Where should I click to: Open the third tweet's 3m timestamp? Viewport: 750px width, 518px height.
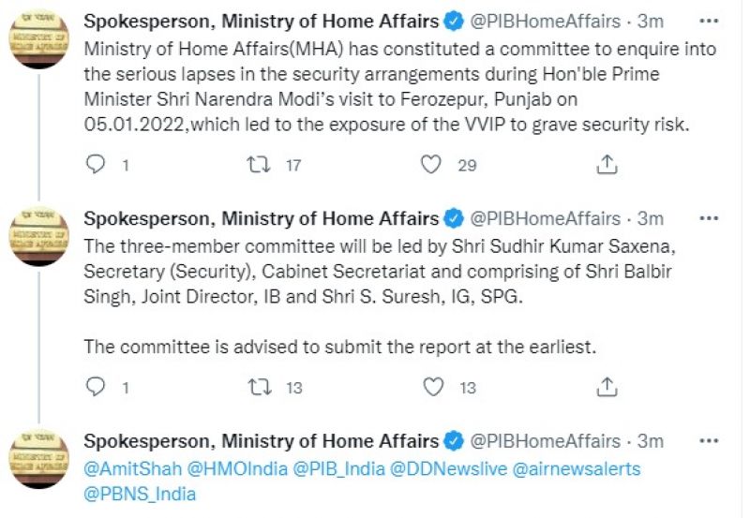(x=650, y=441)
